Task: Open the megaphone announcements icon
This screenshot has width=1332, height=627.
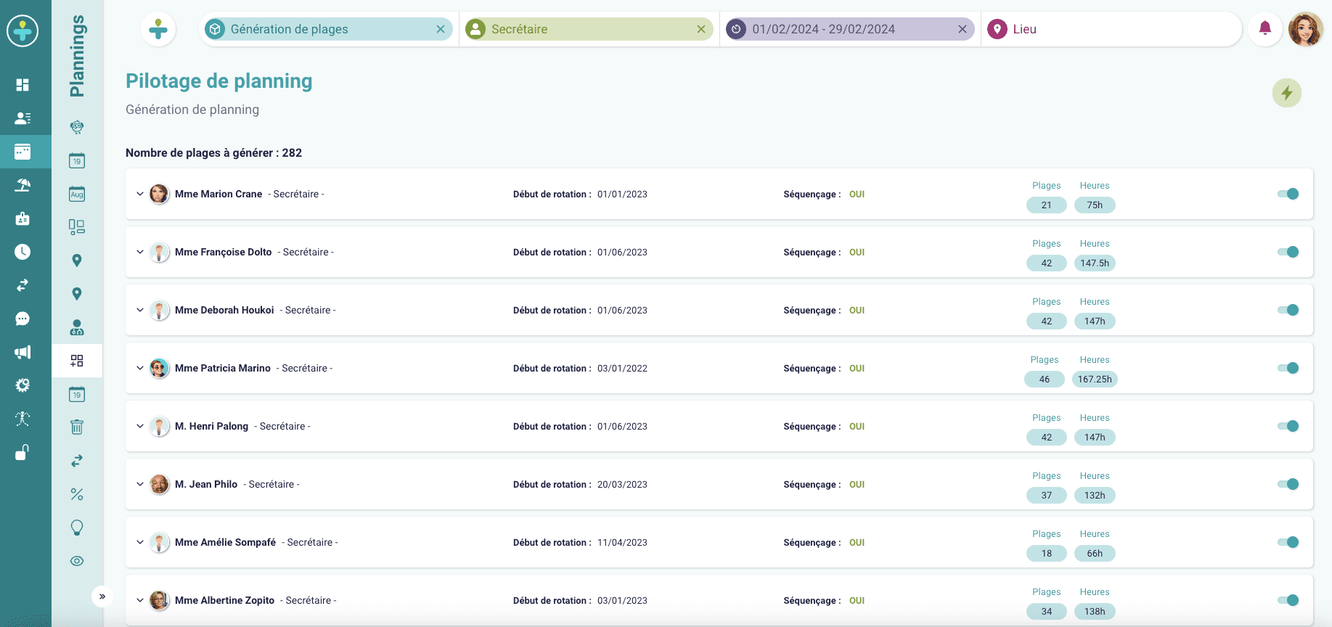Action: point(23,352)
